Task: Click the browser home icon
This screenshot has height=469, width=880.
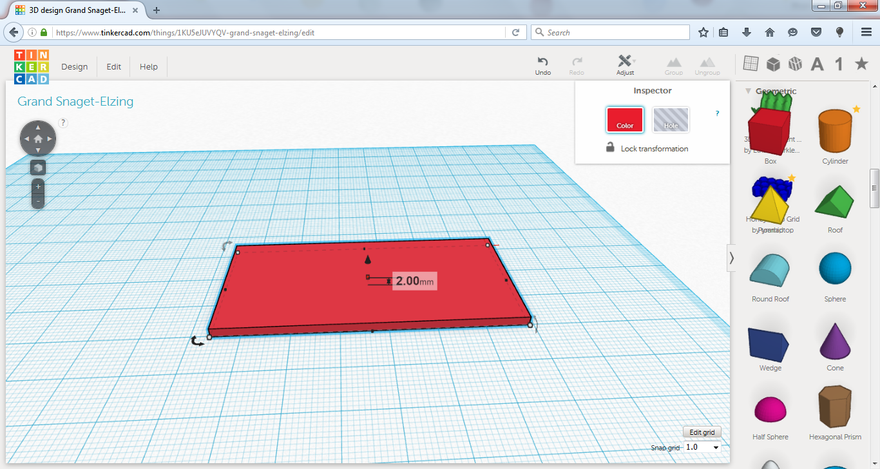Action: (x=769, y=32)
